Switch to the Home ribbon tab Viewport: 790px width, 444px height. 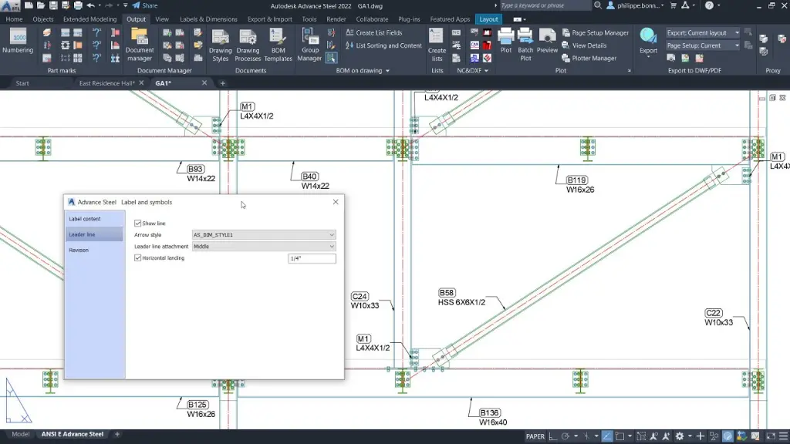point(14,19)
